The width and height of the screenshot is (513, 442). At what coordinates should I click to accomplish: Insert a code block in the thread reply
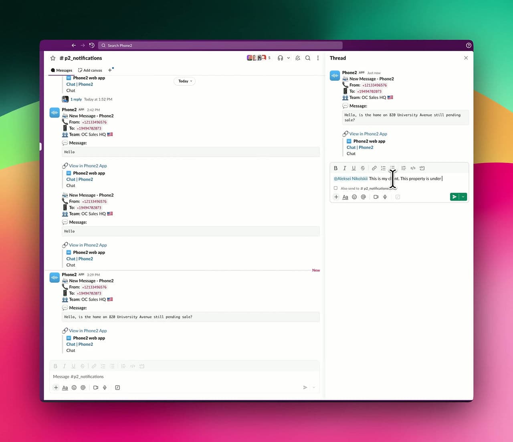[x=422, y=168]
